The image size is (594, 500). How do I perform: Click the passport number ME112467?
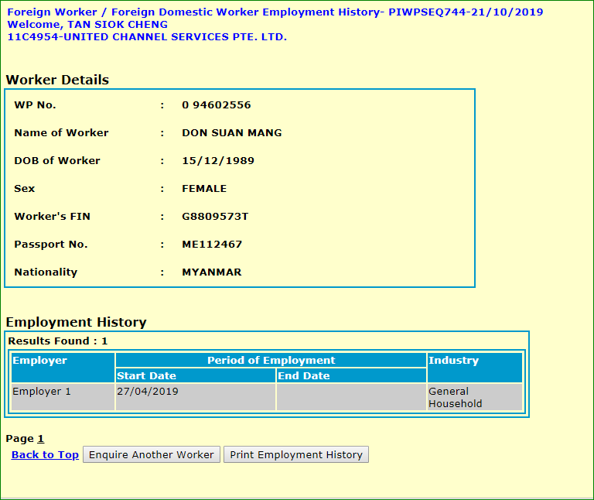[212, 245]
